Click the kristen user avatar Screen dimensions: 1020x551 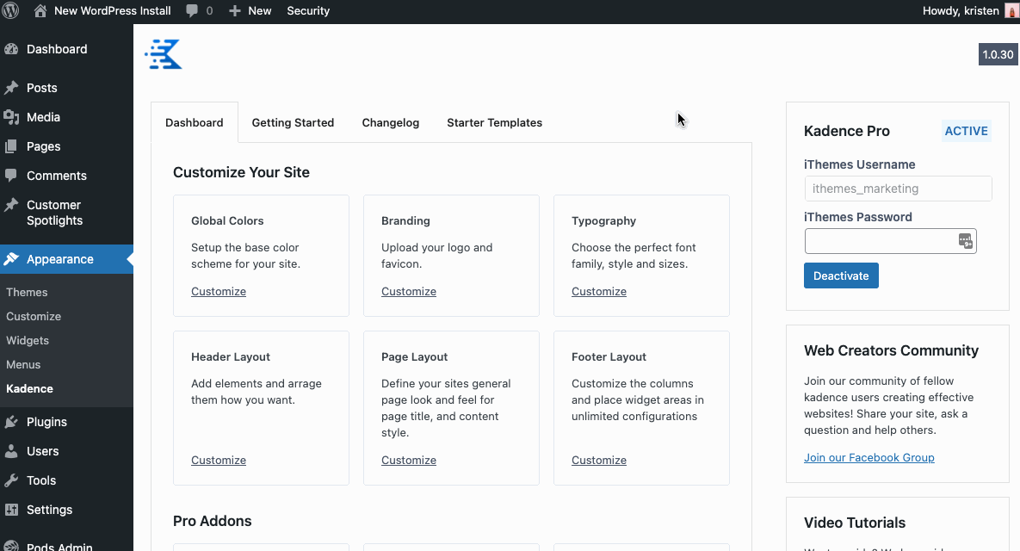click(x=1011, y=11)
